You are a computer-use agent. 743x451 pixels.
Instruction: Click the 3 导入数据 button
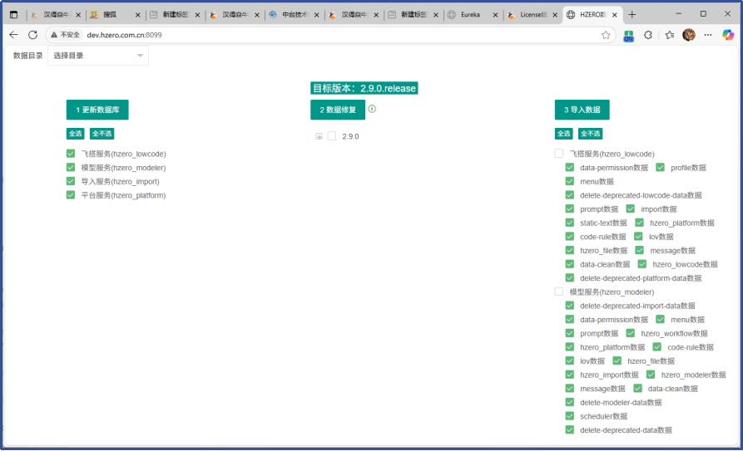coord(582,110)
